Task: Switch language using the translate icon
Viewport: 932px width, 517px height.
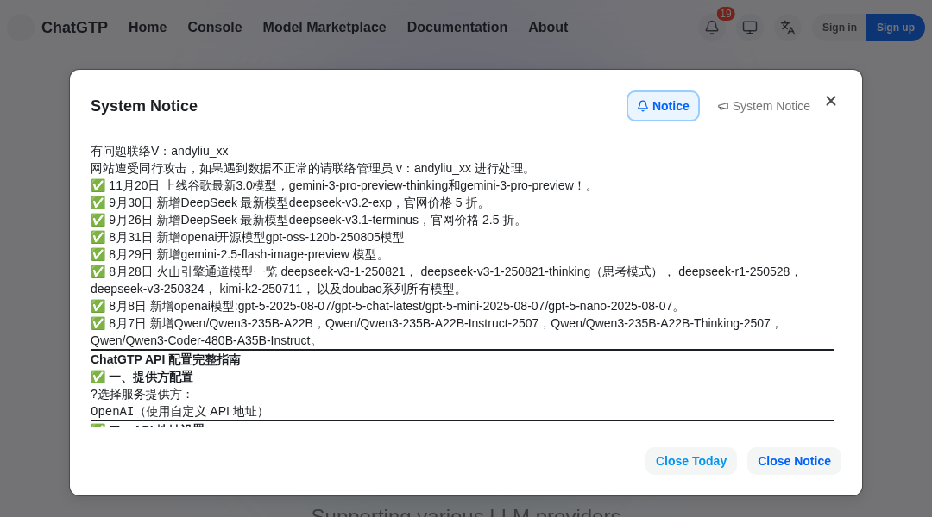Action: coord(788,28)
